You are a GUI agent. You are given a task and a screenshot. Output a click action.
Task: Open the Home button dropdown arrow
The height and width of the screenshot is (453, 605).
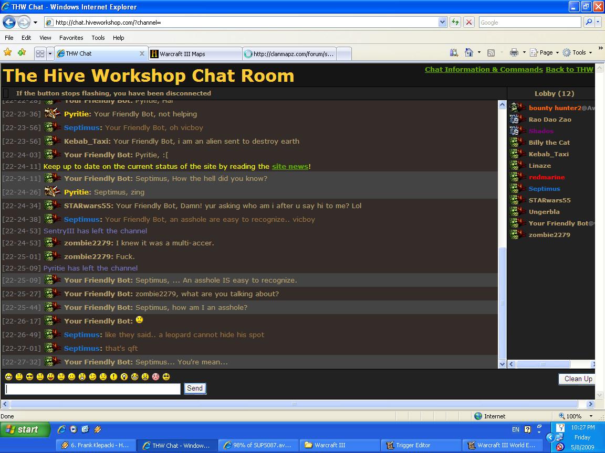[479, 52]
